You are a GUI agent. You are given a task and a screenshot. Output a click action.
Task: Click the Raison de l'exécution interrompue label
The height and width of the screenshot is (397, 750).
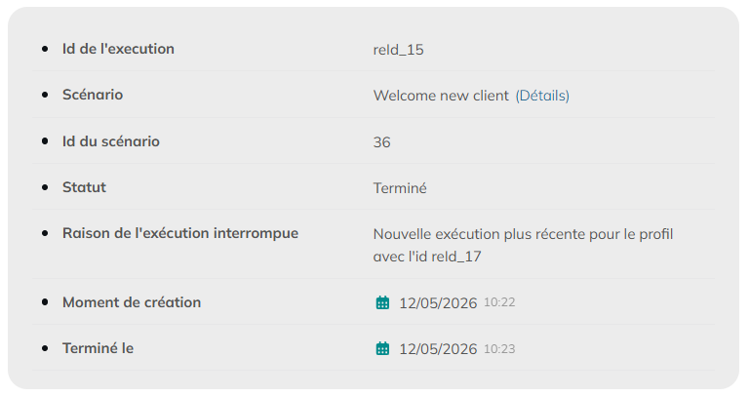pos(180,233)
